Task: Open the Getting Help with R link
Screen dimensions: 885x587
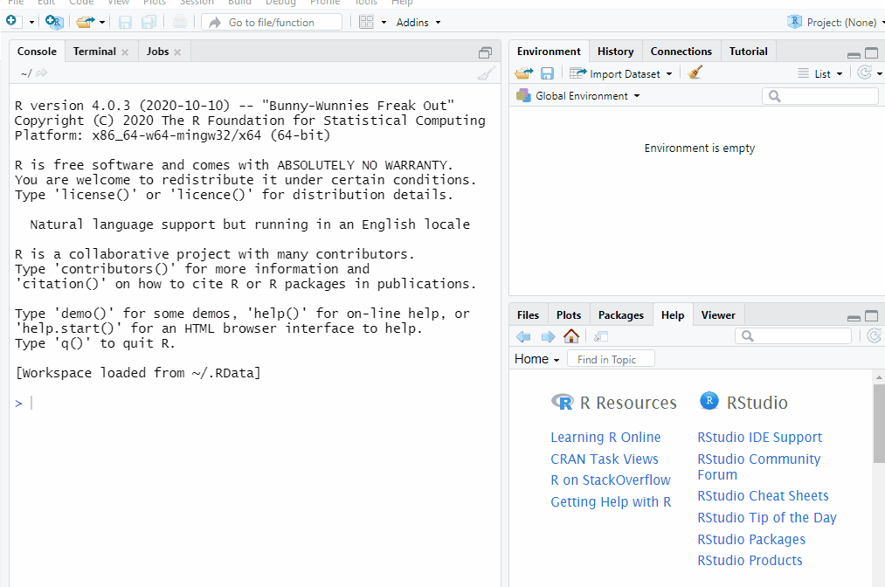Action: tap(611, 501)
